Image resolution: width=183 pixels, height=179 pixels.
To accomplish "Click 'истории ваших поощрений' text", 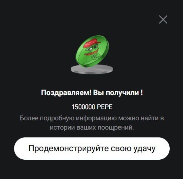I will point(92,127).
